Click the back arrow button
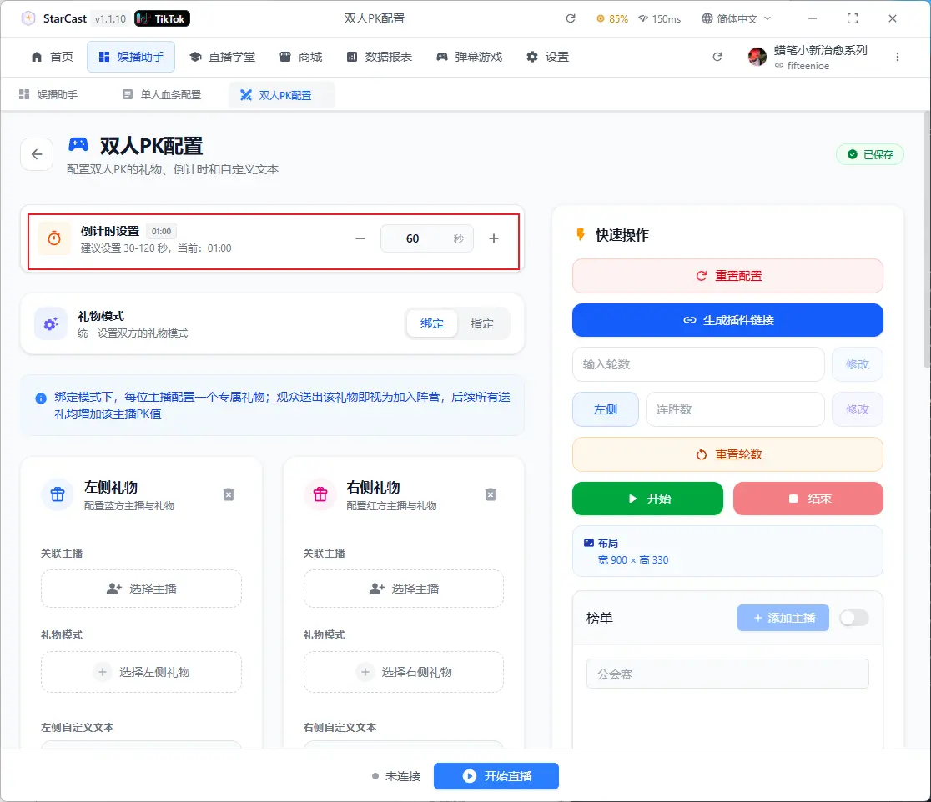This screenshot has width=931, height=802. 37,154
